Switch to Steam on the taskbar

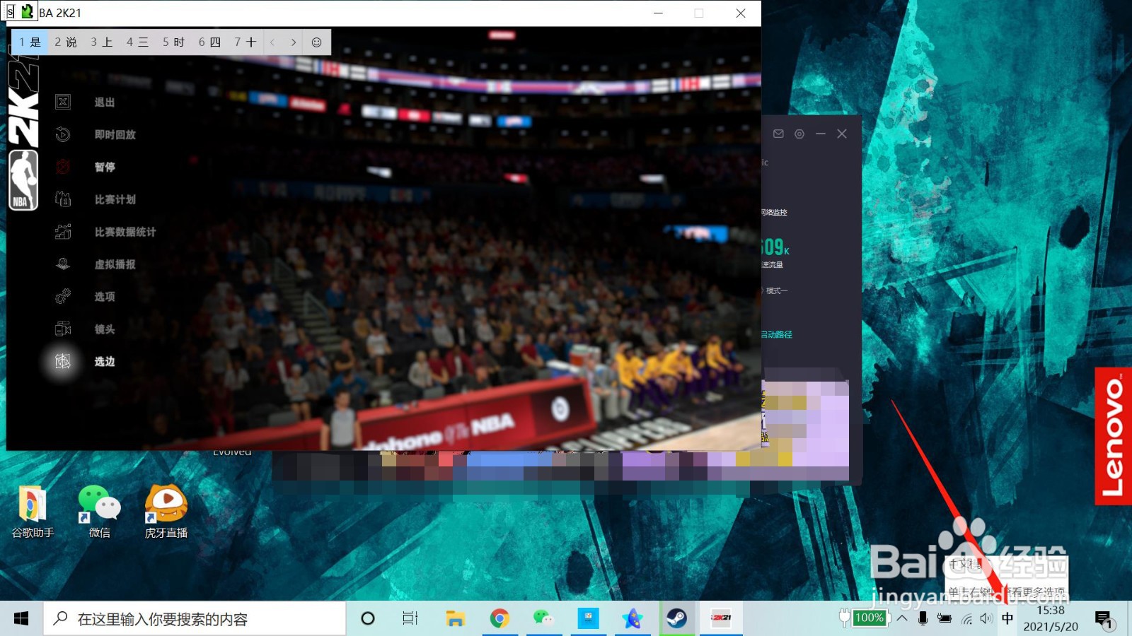[x=676, y=619]
